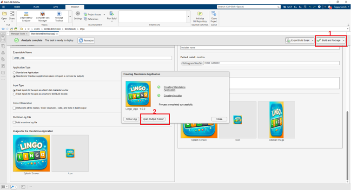Enable Add a runtime log file
The image size is (351, 190).
(14, 122)
